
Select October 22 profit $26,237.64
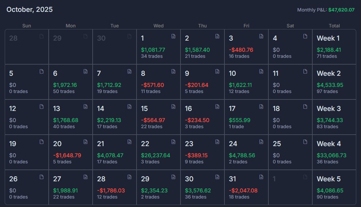pyautogui.click(x=155, y=156)
